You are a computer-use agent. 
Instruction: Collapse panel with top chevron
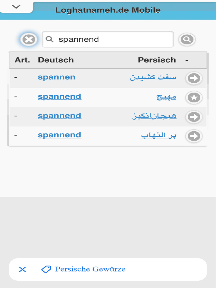pyautogui.click(x=16, y=7)
